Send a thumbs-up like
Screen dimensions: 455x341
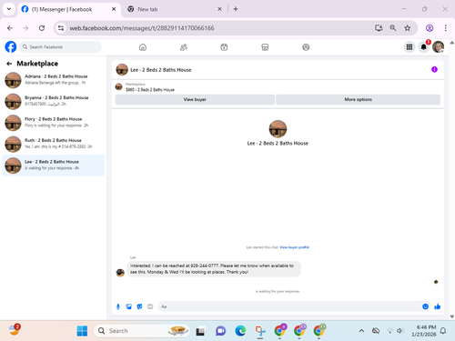coord(437,306)
